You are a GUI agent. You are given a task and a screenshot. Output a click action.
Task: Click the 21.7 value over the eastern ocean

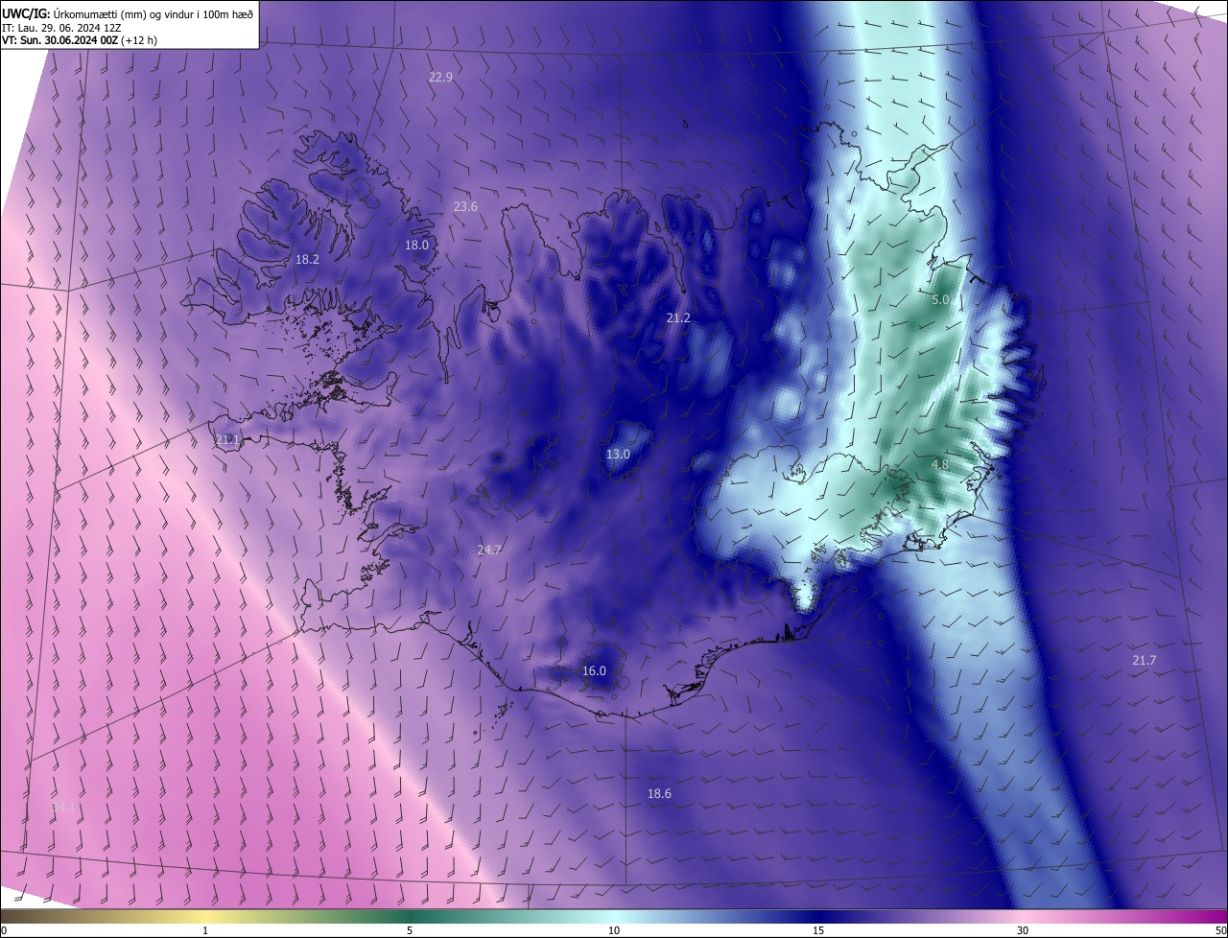point(1144,660)
